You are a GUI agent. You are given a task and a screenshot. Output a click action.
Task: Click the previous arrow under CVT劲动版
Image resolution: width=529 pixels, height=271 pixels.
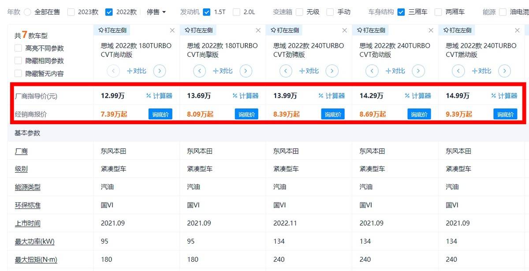pos(373,71)
